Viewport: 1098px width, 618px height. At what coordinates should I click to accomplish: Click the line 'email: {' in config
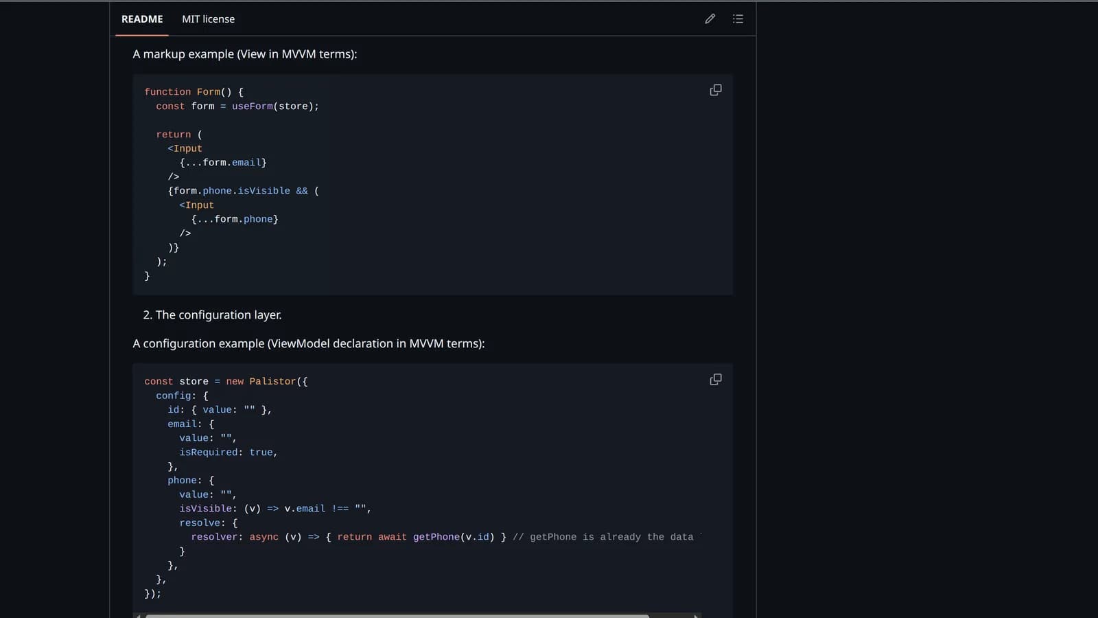(x=191, y=424)
